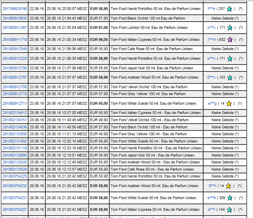Open item 291800912049 Cafe Rose listing
The width and height of the screenshot is (253, 218).
15,49
